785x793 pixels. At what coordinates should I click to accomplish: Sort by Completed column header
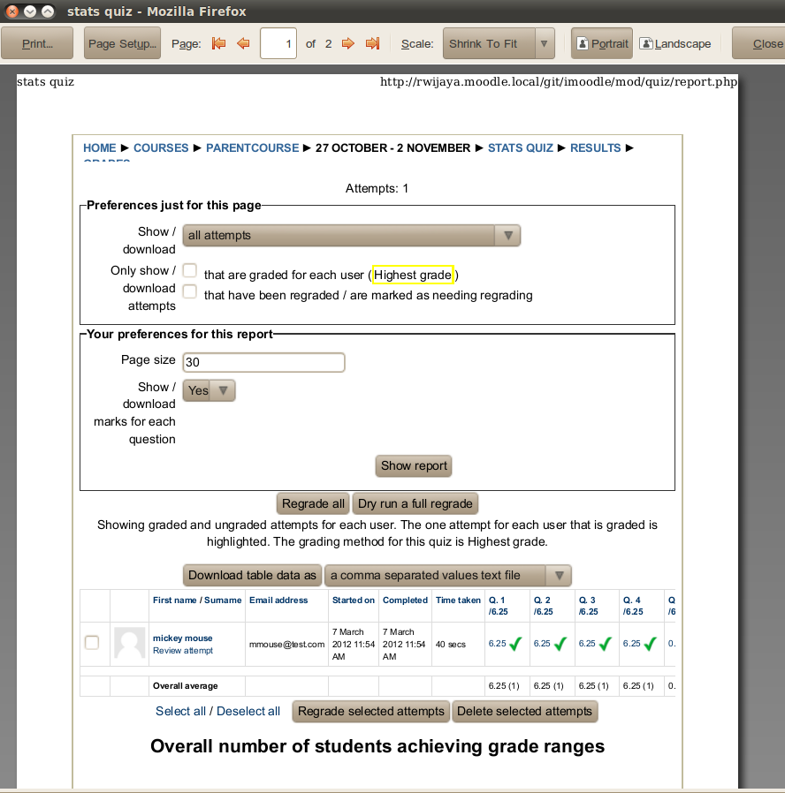point(405,600)
